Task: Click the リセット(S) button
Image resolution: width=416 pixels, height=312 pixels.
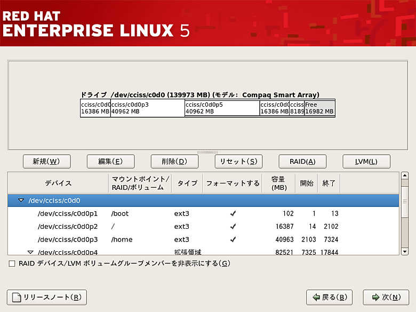Action: (x=238, y=162)
